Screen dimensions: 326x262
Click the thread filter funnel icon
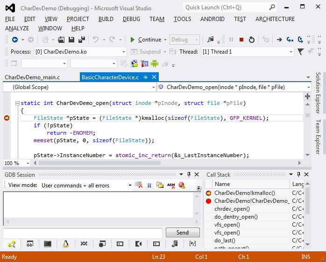click(x=300, y=52)
